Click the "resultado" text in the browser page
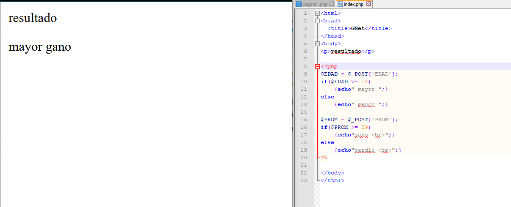 (x=33, y=18)
